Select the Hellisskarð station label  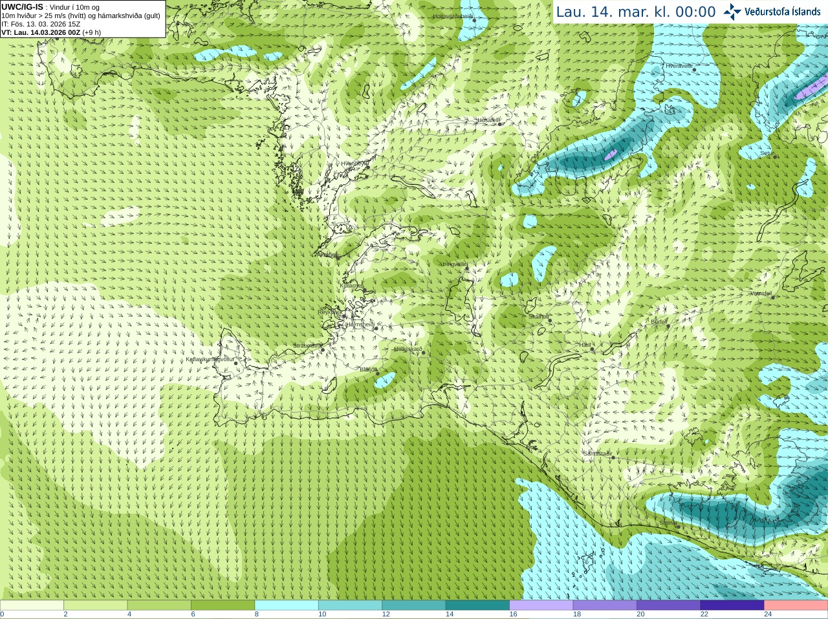point(408,349)
